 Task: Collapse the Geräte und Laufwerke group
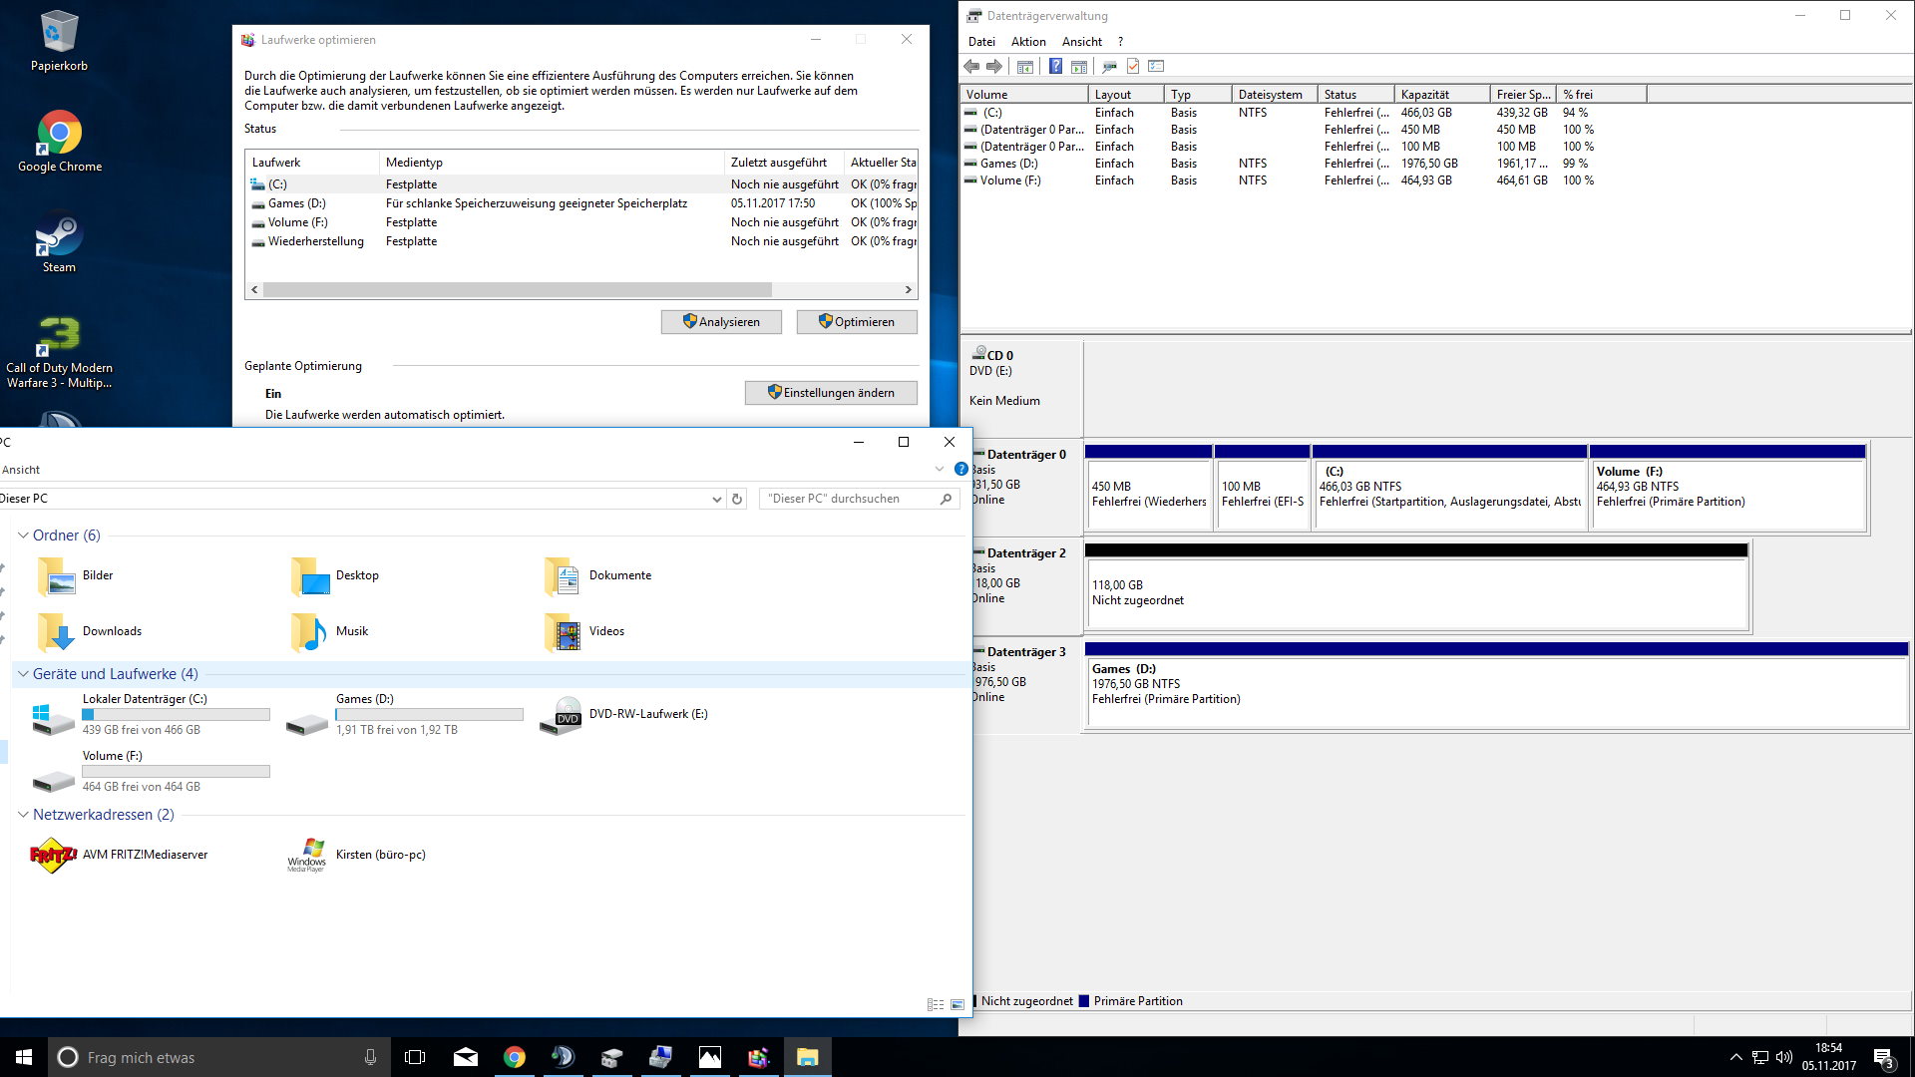23,674
